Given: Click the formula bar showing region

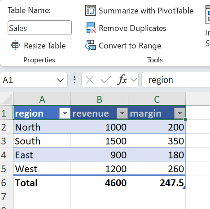Looking at the screenshot, I should [176, 80].
